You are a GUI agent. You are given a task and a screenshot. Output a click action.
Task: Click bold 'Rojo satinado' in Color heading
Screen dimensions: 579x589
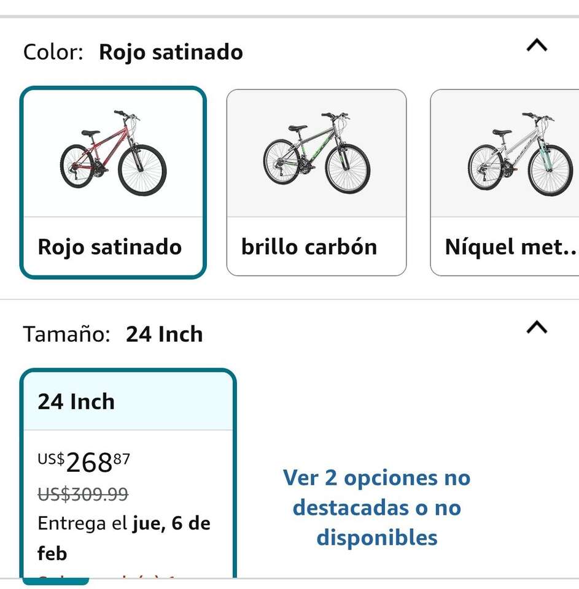[171, 52]
